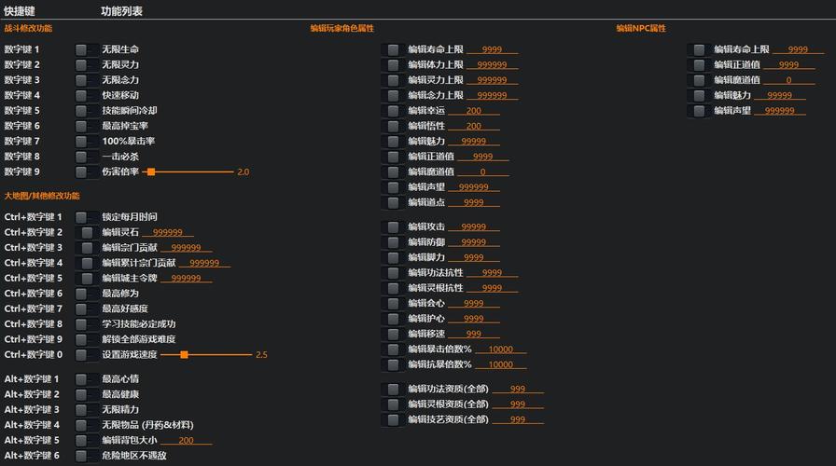Enable 学习技能必定成功 toggle
This screenshot has width=836, height=466.
pos(87,324)
